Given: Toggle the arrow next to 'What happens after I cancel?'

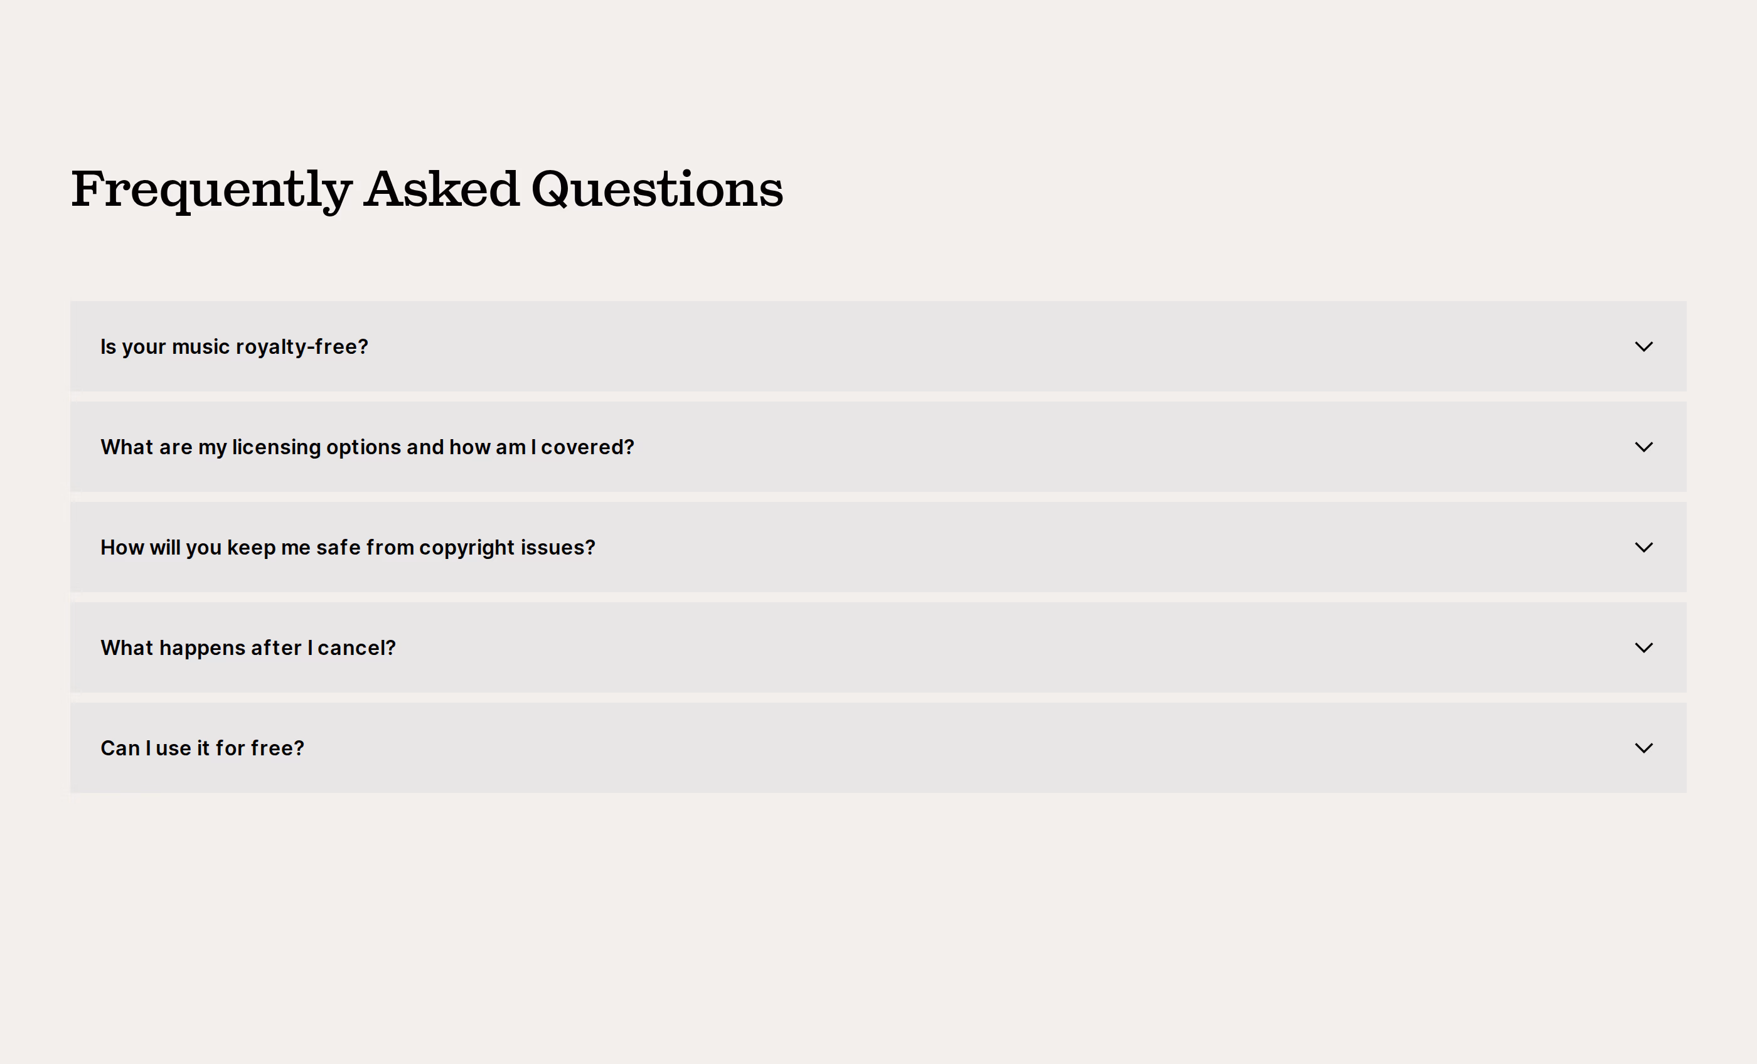Looking at the screenshot, I should pyautogui.click(x=1643, y=647).
